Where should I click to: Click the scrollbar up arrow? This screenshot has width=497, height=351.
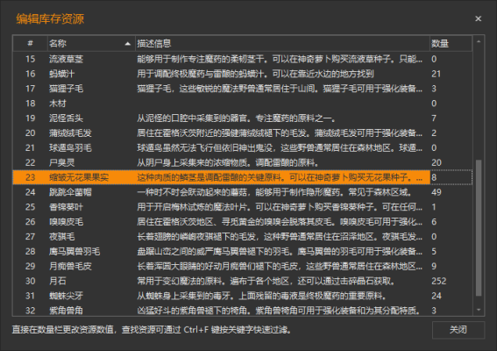479,41
